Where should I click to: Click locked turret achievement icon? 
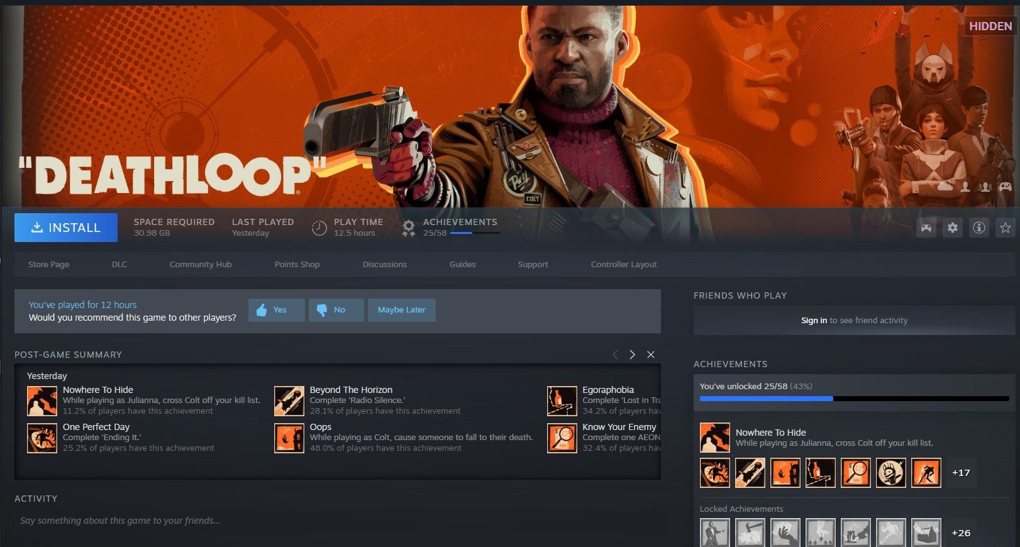coord(856,533)
